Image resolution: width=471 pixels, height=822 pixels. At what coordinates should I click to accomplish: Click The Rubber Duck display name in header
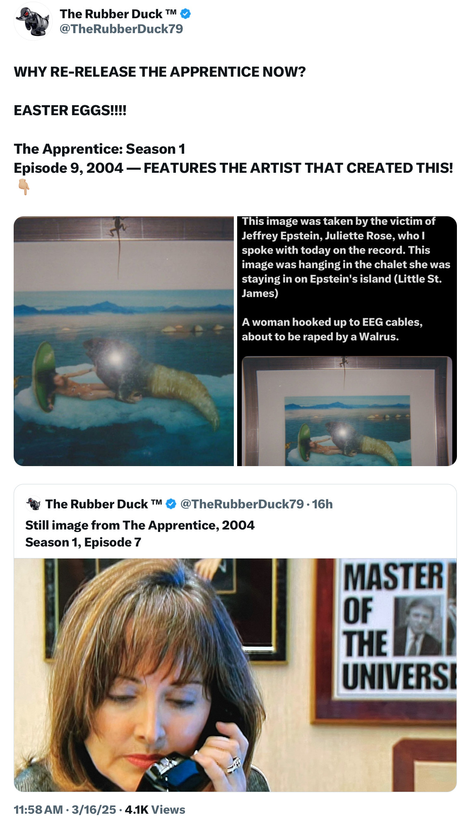pos(118,14)
